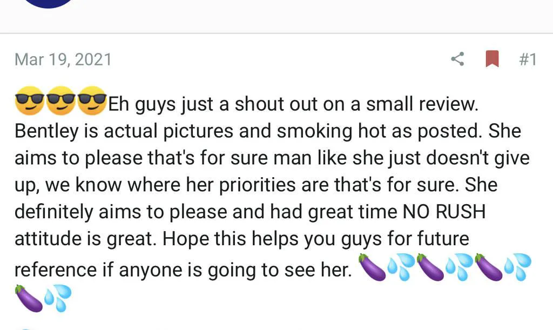Click the middle sunglasses emoji

(61, 101)
